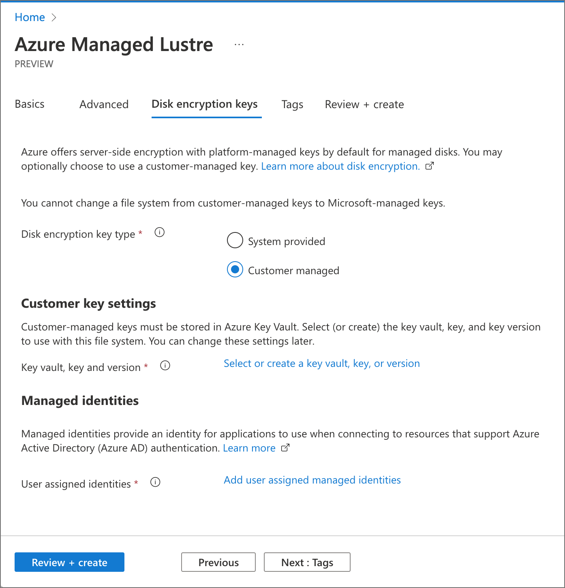Click Add user assigned managed identities link
This screenshot has width=565, height=588.
point(312,480)
